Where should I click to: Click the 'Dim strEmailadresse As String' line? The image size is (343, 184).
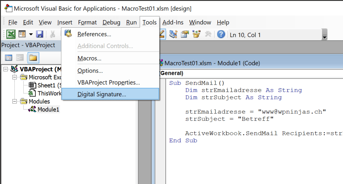coord(244,90)
